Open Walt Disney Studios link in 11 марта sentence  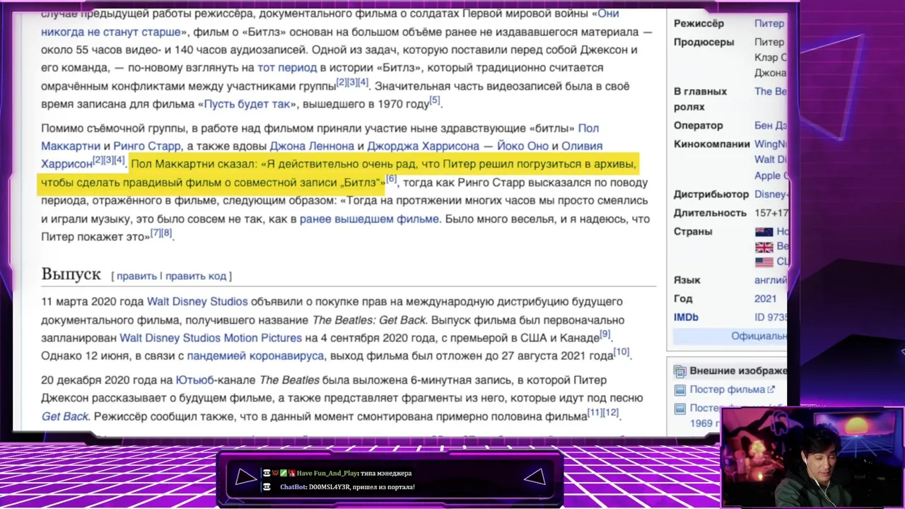[x=197, y=302]
